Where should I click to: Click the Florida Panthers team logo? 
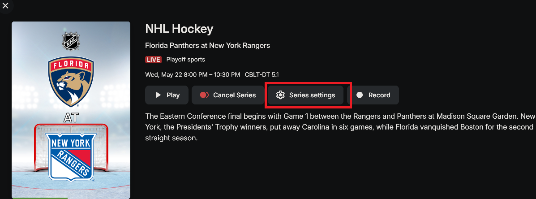click(71, 81)
